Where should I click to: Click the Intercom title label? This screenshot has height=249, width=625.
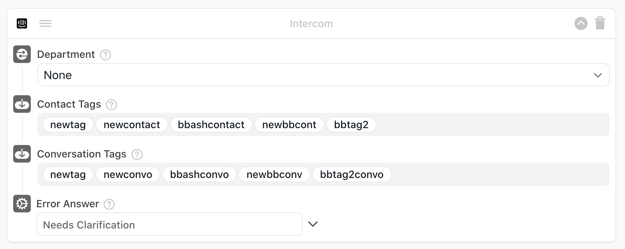[x=311, y=23]
